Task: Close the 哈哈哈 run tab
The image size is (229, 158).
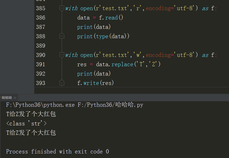Action: (x=15, y=98)
